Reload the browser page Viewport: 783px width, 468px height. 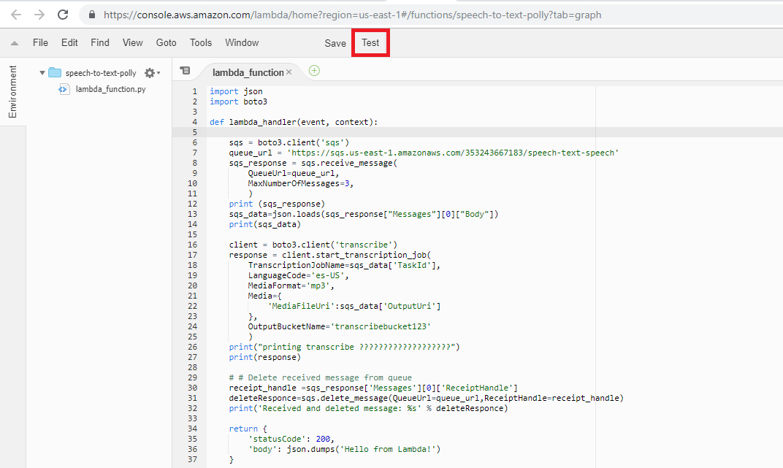pyautogui.click(x=62, y=15)
